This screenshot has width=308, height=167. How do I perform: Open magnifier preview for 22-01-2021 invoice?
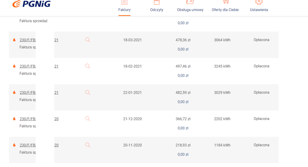point(88,92)
